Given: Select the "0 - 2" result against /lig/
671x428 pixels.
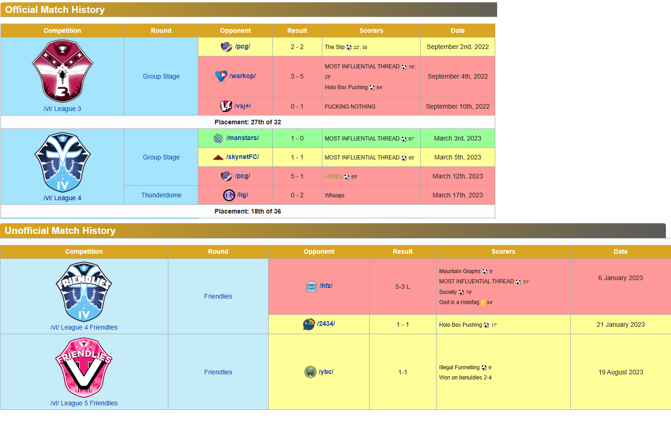Looking at the screenshot, I should click(x=297, y=195).
